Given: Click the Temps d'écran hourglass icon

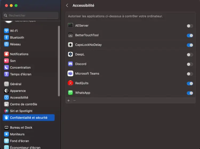Looking at the screenshot, I should coord(6,74).
